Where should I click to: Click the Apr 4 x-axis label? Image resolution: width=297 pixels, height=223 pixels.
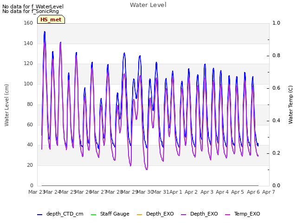click(222, 192)
